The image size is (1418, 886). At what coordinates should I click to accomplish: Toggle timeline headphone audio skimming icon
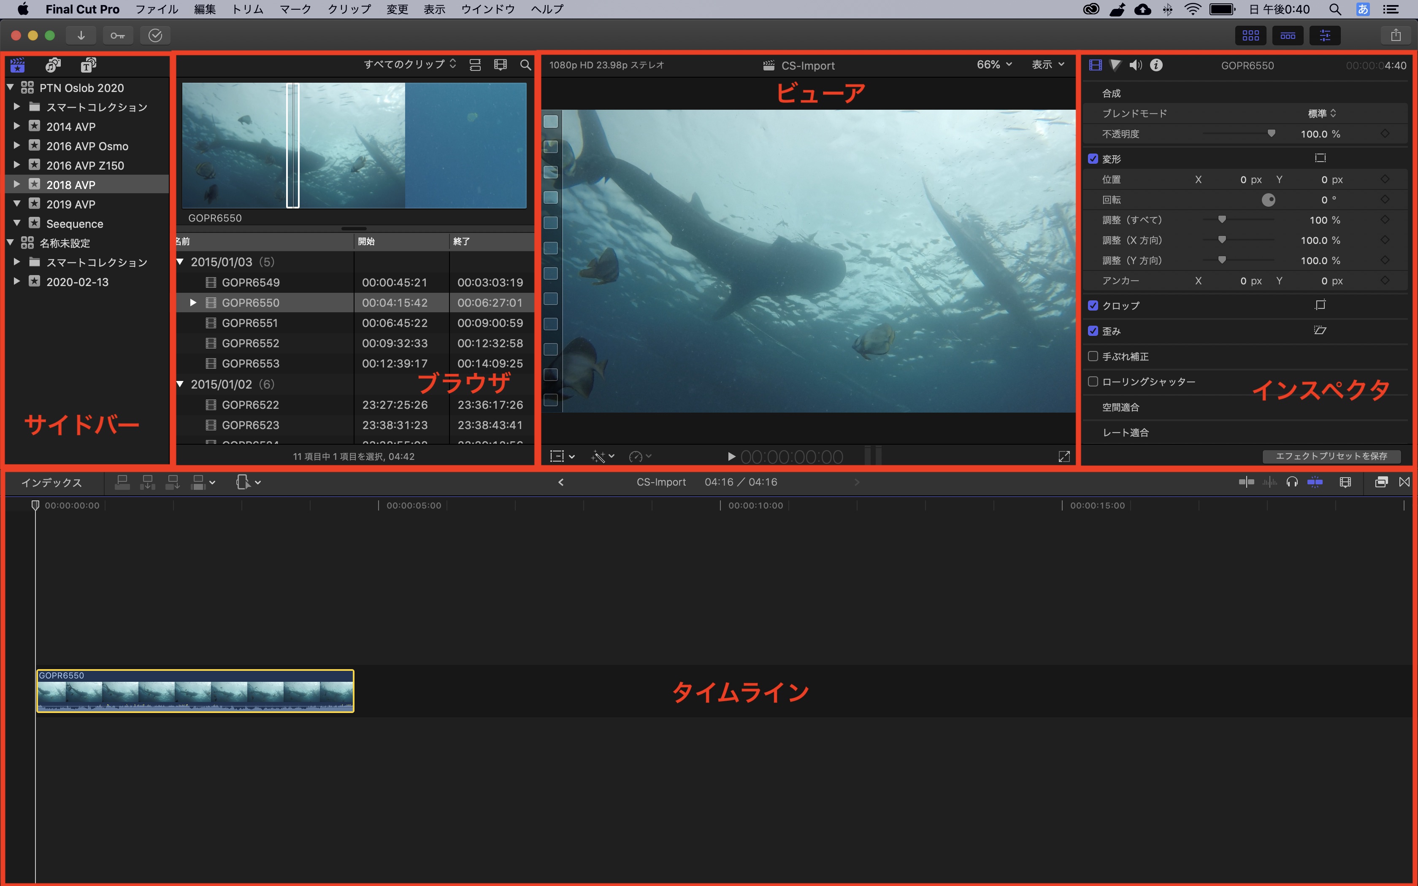point(1292,482)
